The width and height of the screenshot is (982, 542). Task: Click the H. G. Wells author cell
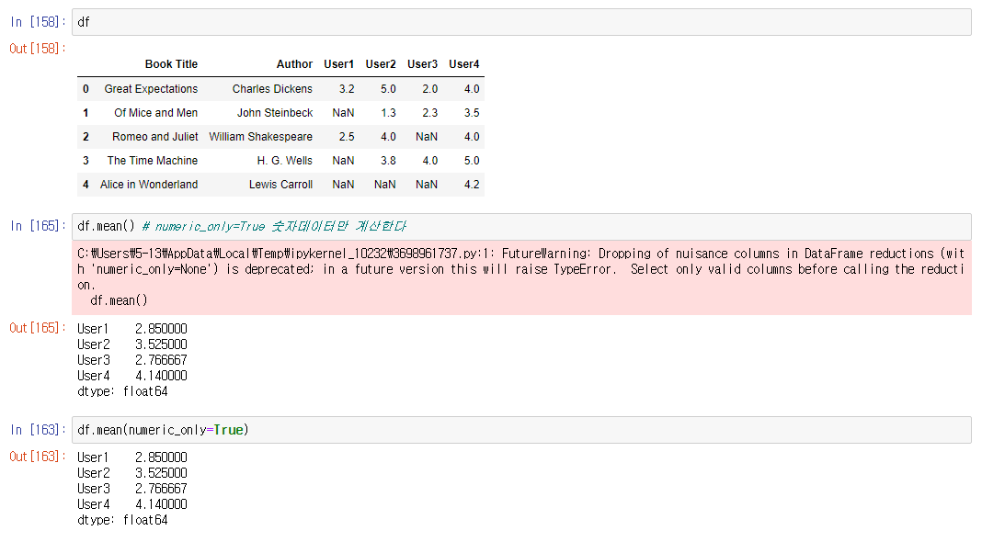[x=284, y=160]
